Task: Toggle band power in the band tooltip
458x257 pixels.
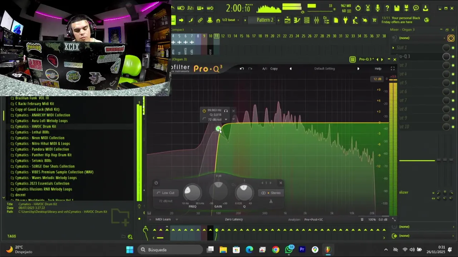Action: click(204, 111)
